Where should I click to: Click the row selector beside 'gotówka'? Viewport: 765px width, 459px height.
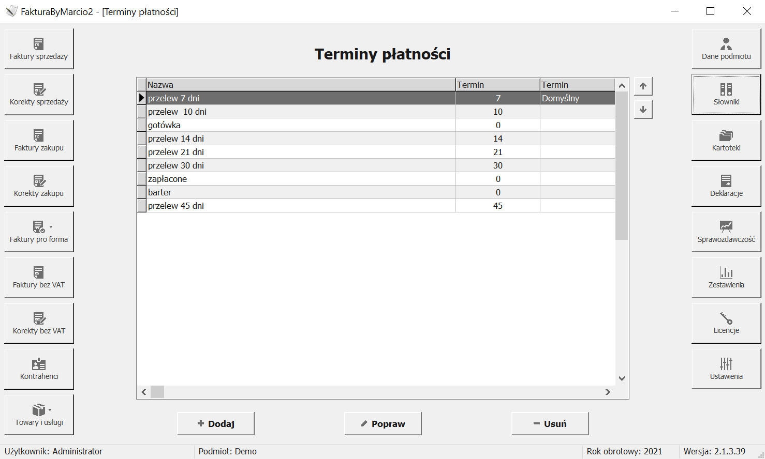[x=141, y=125]
